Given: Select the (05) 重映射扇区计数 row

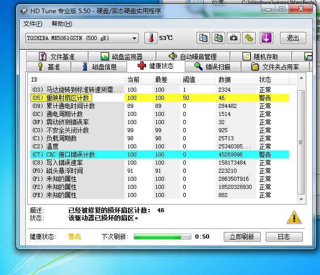Looking at the screenshot, I should 160,98.
